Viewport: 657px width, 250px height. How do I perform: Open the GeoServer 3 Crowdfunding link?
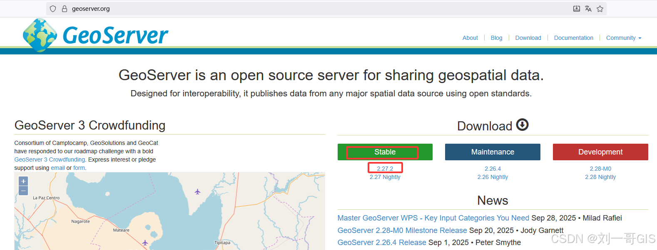(50, 159)
